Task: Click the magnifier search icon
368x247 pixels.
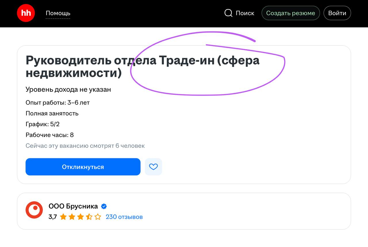Action: click(x=228, y=13)
